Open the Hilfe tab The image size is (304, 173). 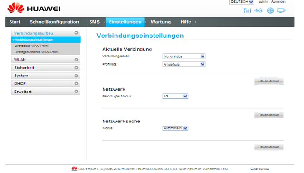pyautogui.click(x=186, y=22)
